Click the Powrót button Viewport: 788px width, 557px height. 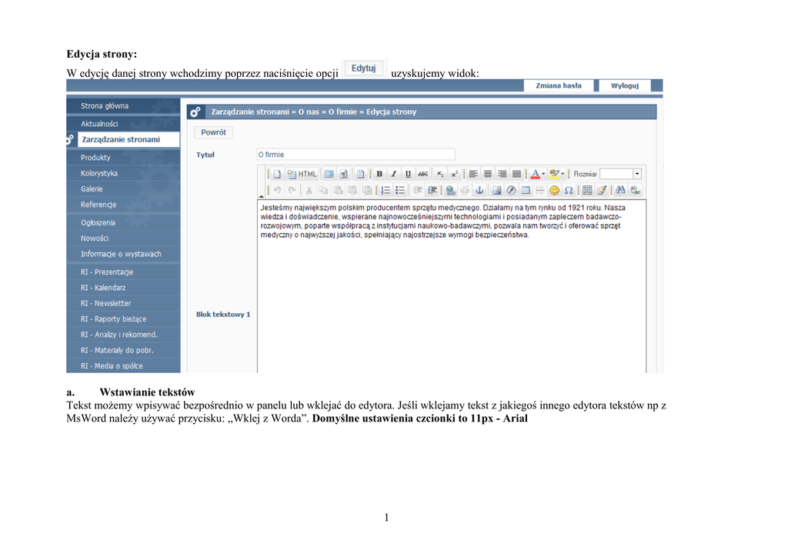click(213, 132)
